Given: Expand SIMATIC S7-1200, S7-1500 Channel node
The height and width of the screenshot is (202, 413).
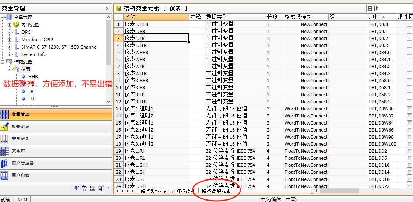Looking at the screenshot, I should point(10,47).
